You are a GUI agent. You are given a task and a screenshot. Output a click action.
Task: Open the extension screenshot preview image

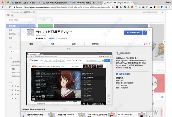[x=69, y=79]
